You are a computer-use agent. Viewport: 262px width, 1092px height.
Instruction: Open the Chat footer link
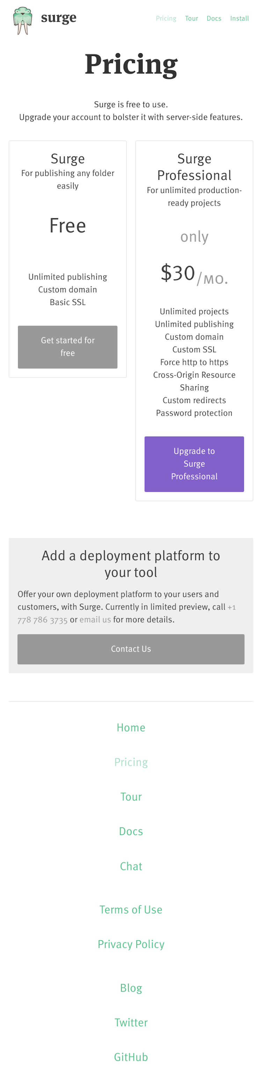coord(131,866)
